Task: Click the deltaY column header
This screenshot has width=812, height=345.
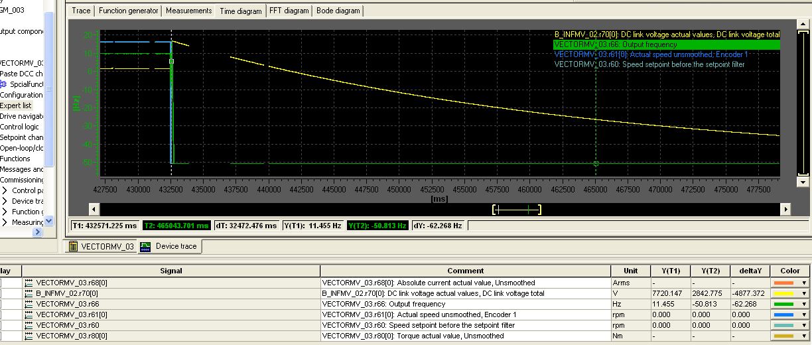Action: point(750,271)
